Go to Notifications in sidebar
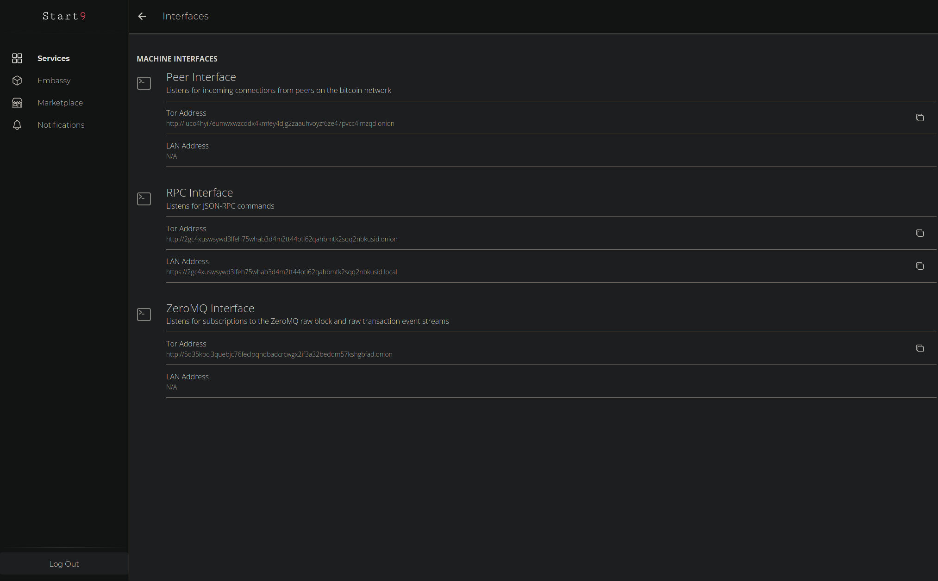The height and width of the screenshot is (581, 938). coord(61,125)
